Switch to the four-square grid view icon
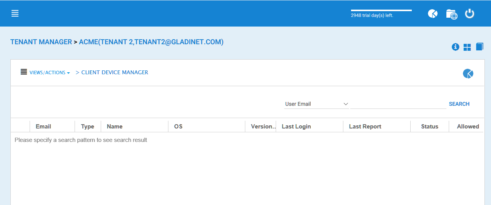Screen dimensions: 491x205 pos(467,47)
